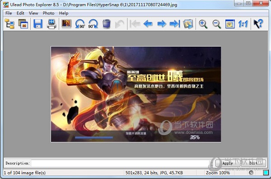
Task: Click in the Description text field
Action: point(123,163)
